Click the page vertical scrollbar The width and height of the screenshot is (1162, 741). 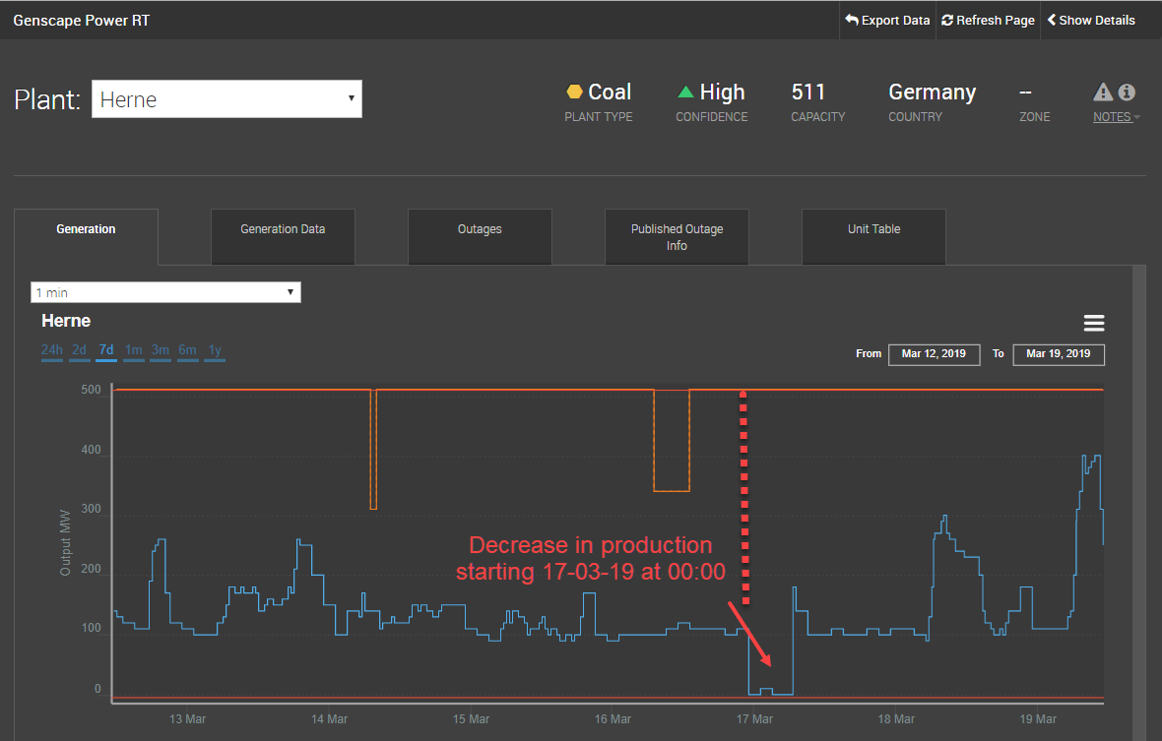pyautogui.click(x=1139, y=504)
